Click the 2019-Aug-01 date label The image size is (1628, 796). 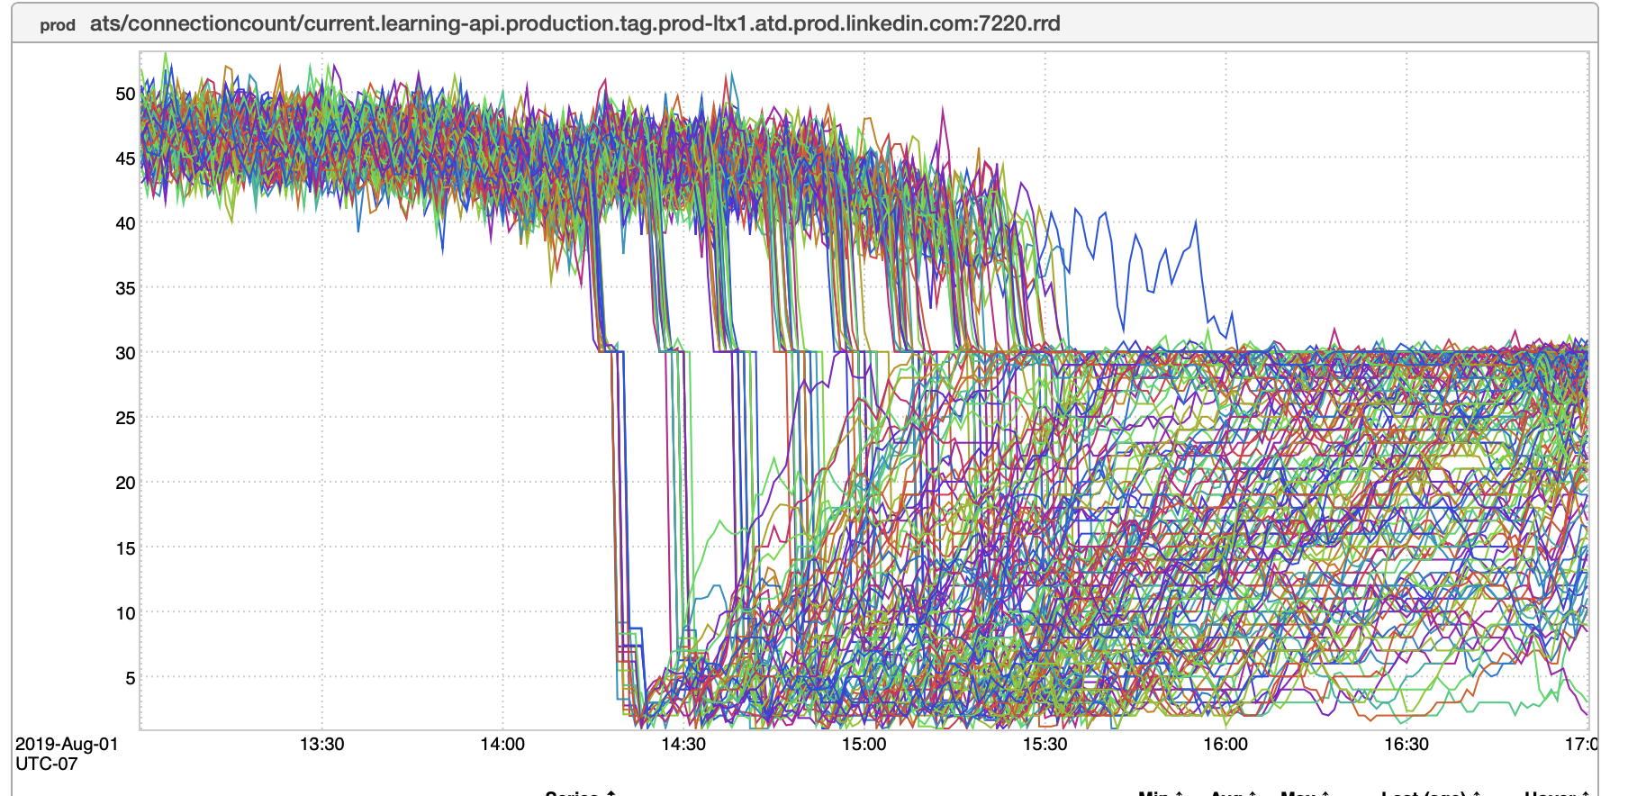pos(67,745)
